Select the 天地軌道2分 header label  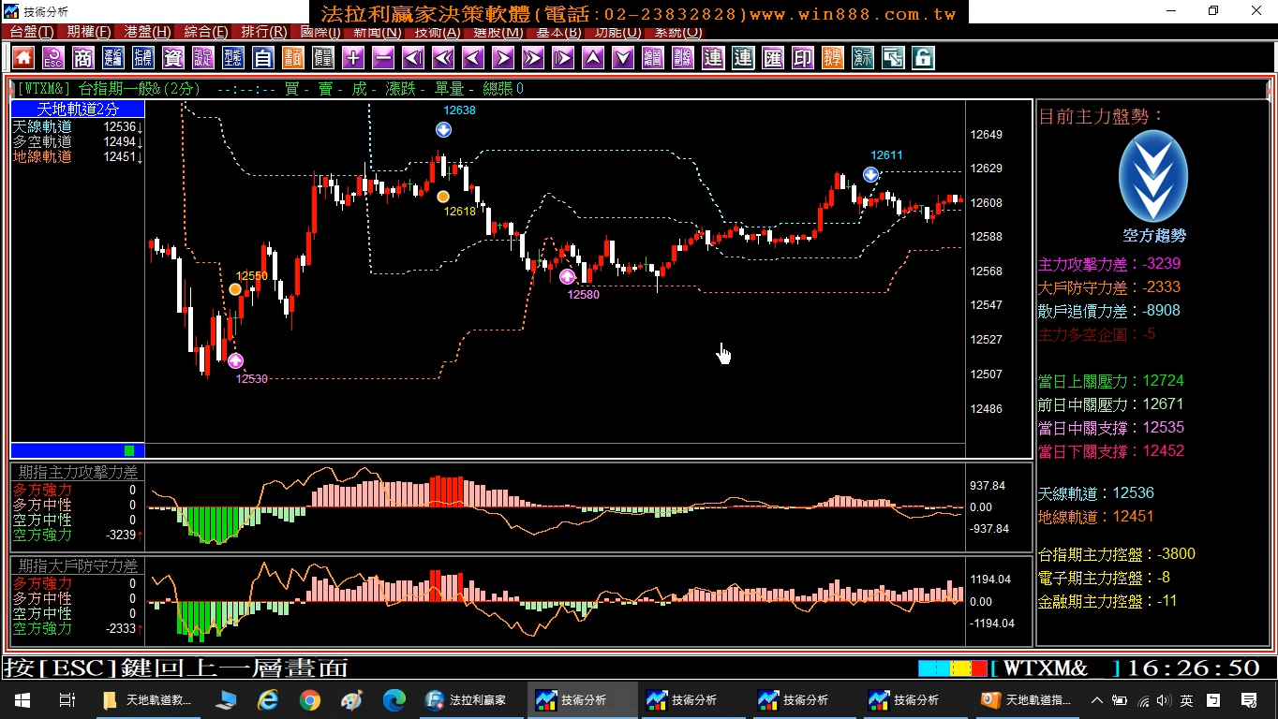[x=78, y=110]
